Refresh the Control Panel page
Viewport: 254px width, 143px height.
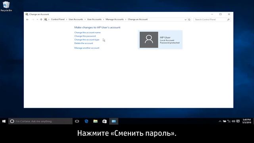[x=189, y=19]
